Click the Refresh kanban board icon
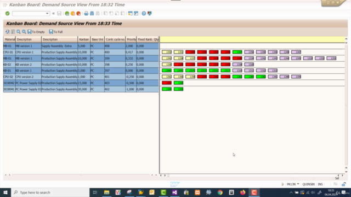 8,32
